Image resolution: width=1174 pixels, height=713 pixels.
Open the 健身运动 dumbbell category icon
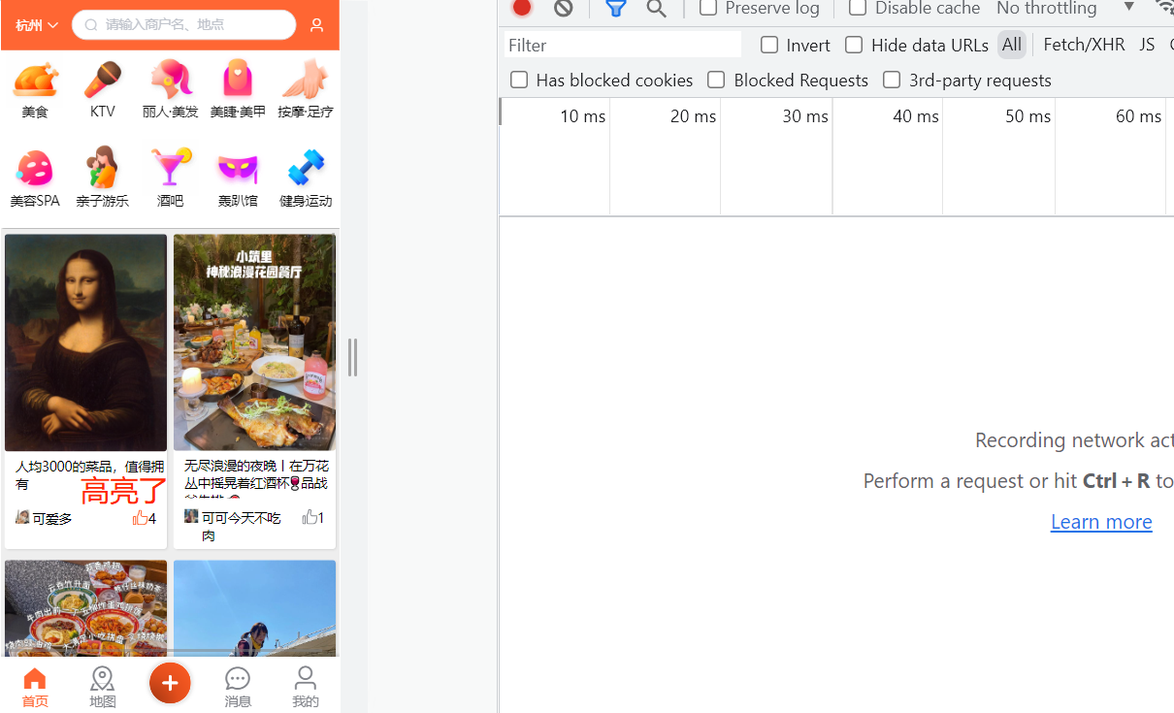[x=306, y=168]
